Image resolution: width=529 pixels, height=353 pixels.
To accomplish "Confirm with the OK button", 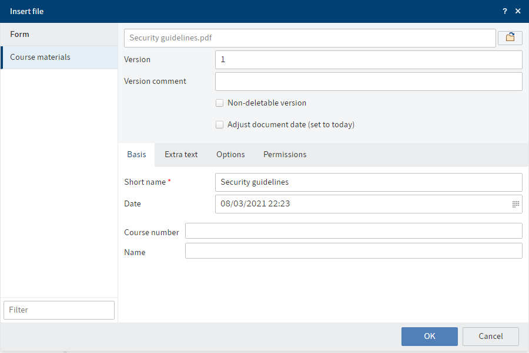I will 430,336.
